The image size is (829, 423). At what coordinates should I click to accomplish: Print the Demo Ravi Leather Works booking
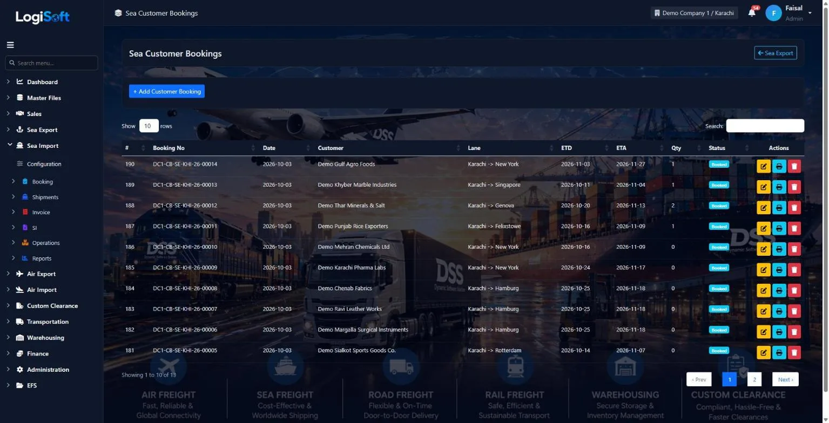tap(779, 311)
